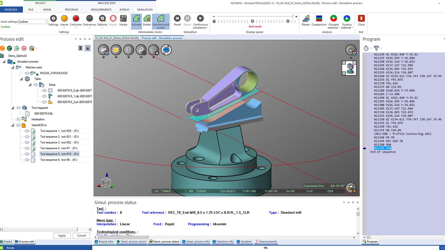The height and width of the screenshot is (250, 445).
Task: Switch to the MEASUREMENTS ribbon tab
Action: 101,9
